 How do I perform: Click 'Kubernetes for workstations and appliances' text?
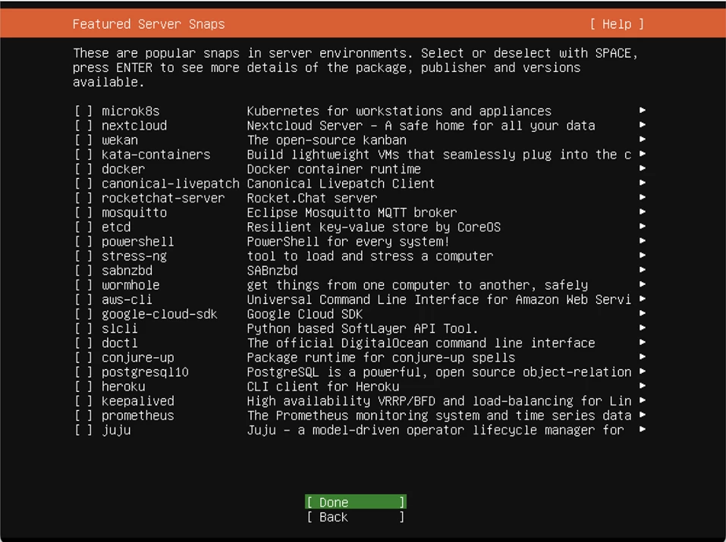pos(399,111)
